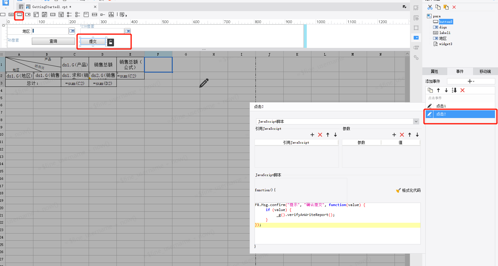
Task: Select the number input widget icon
Action: click(x=53, y=15)
